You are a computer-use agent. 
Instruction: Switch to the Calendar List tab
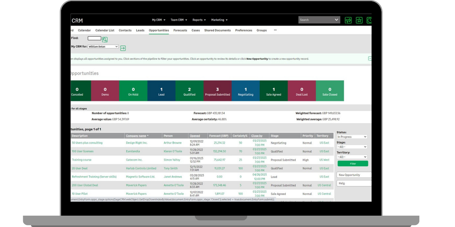(105, 30)
